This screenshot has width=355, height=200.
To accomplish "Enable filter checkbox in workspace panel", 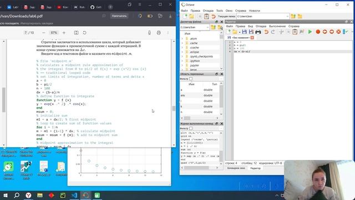I will (x=191, y=79).
